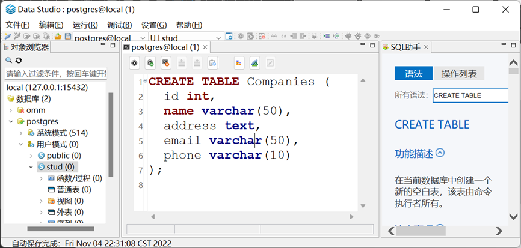The width and height of the screenshot is (521, 248).
Task: Expand the 系统模式 (514) node
Action: coord(21,133)
